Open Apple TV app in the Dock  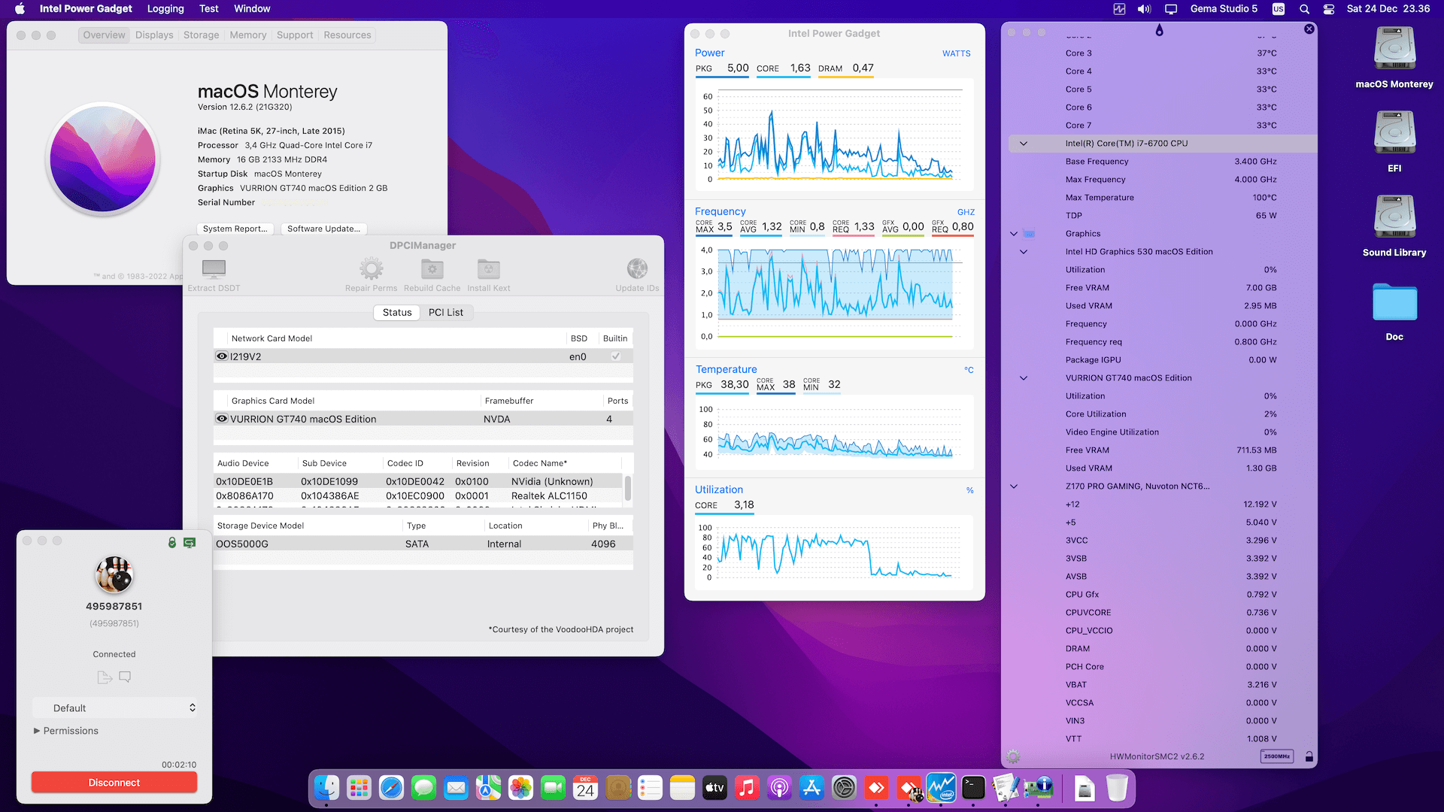pos(714,788)
